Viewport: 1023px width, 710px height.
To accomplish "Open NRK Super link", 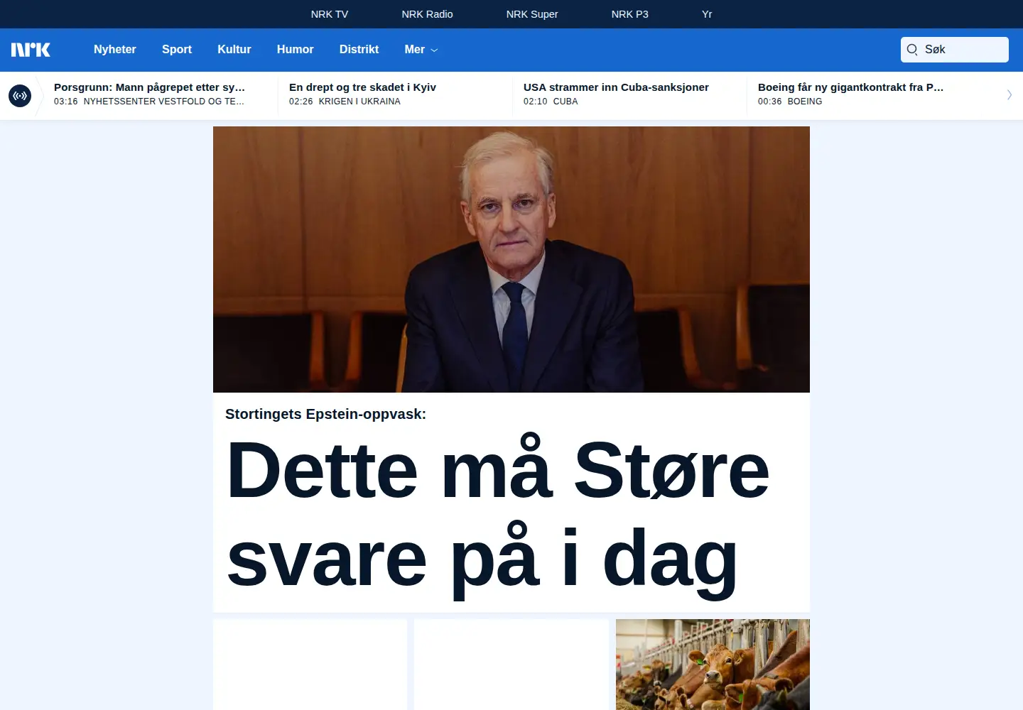I will pyautogui.click(x=532, y=14).
